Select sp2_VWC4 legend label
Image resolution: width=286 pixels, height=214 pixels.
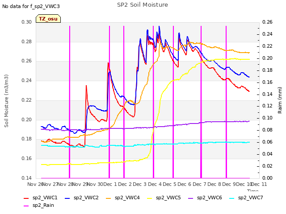127,198
